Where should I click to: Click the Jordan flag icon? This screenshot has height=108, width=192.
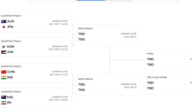[4, 52]
